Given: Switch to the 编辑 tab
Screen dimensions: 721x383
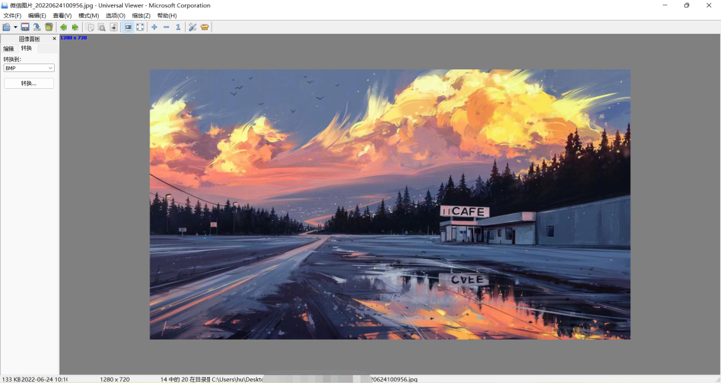Looking at the screenshot, I should click(9, 48).
